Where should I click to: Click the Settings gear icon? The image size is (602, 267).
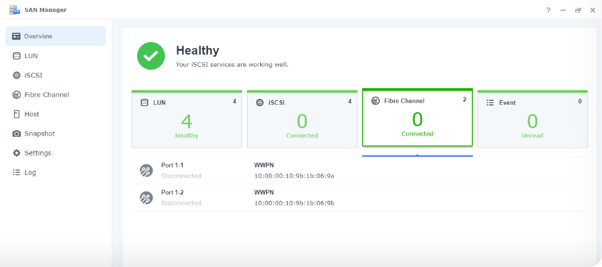pos(17,153)
